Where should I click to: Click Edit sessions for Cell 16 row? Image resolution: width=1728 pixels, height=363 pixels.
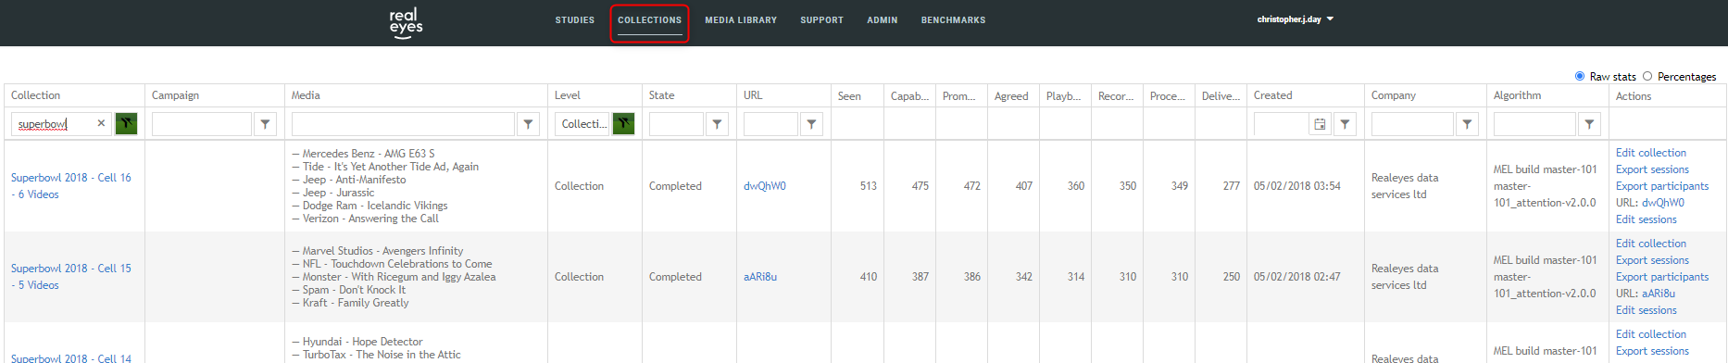click(x=1647, y=219)
